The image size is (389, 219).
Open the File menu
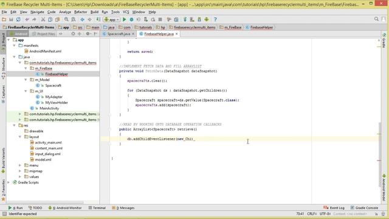[4, 12]
